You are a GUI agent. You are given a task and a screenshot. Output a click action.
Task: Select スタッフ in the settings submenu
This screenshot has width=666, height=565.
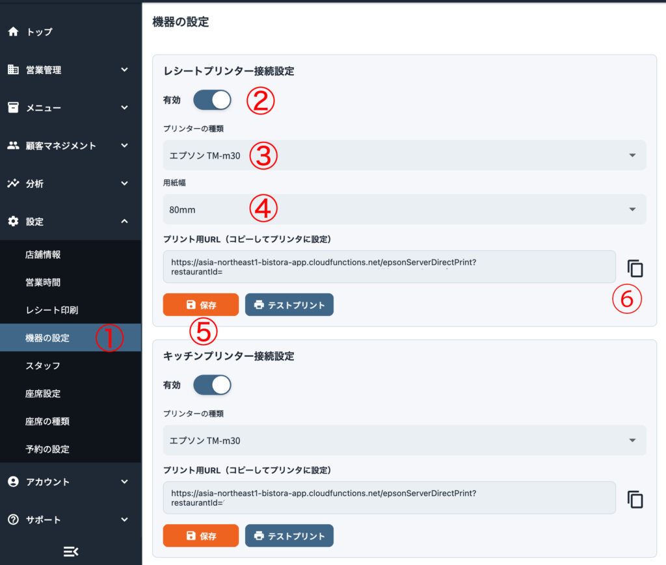[43, 366]
